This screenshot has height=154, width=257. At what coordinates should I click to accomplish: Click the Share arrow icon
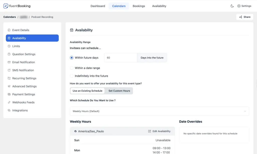[x=240, y=17]
